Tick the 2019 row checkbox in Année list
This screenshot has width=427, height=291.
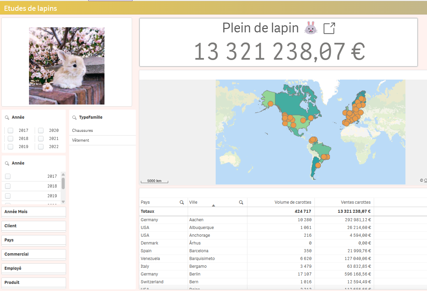8,196
